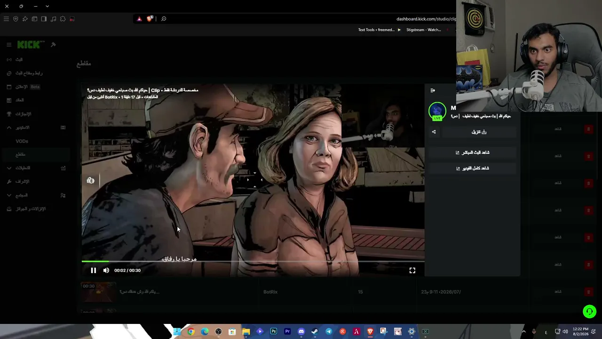Viewport: 602px width, 339px height.
Task: Show hidden system tray icons
Action: [523, 331]
